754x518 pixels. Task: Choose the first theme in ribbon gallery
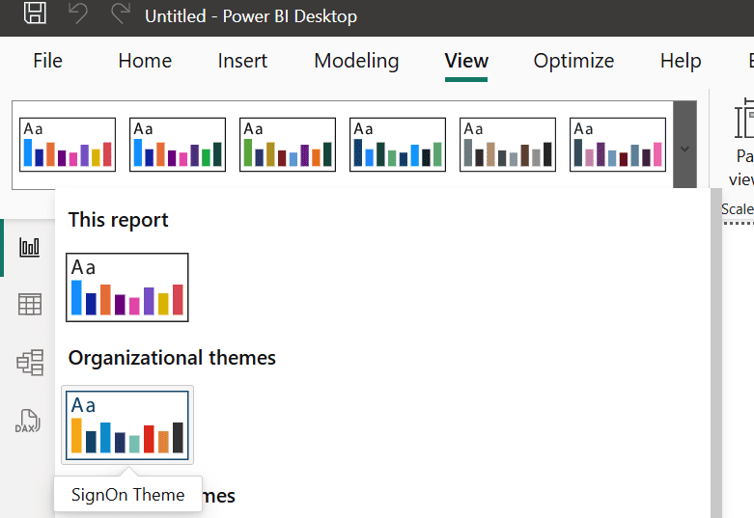pyautogui.click(x=68, y=145)
